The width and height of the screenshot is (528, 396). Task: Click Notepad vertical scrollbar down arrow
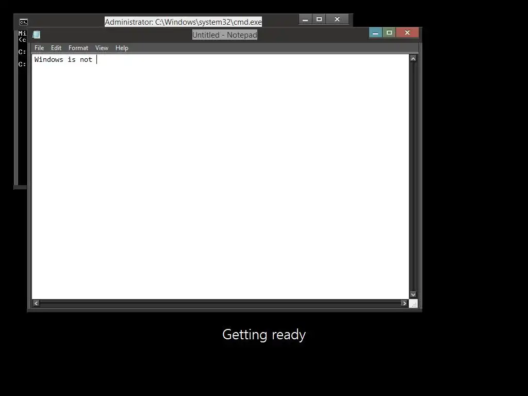coord(413,294)
